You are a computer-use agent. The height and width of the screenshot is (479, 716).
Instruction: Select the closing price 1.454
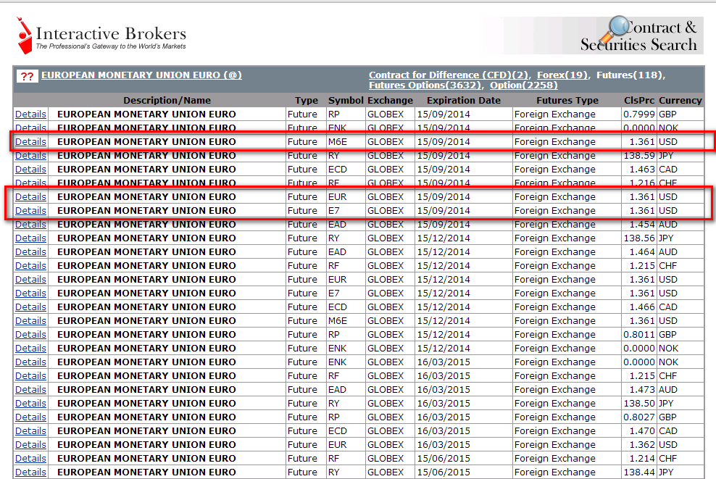click(642, 224)
